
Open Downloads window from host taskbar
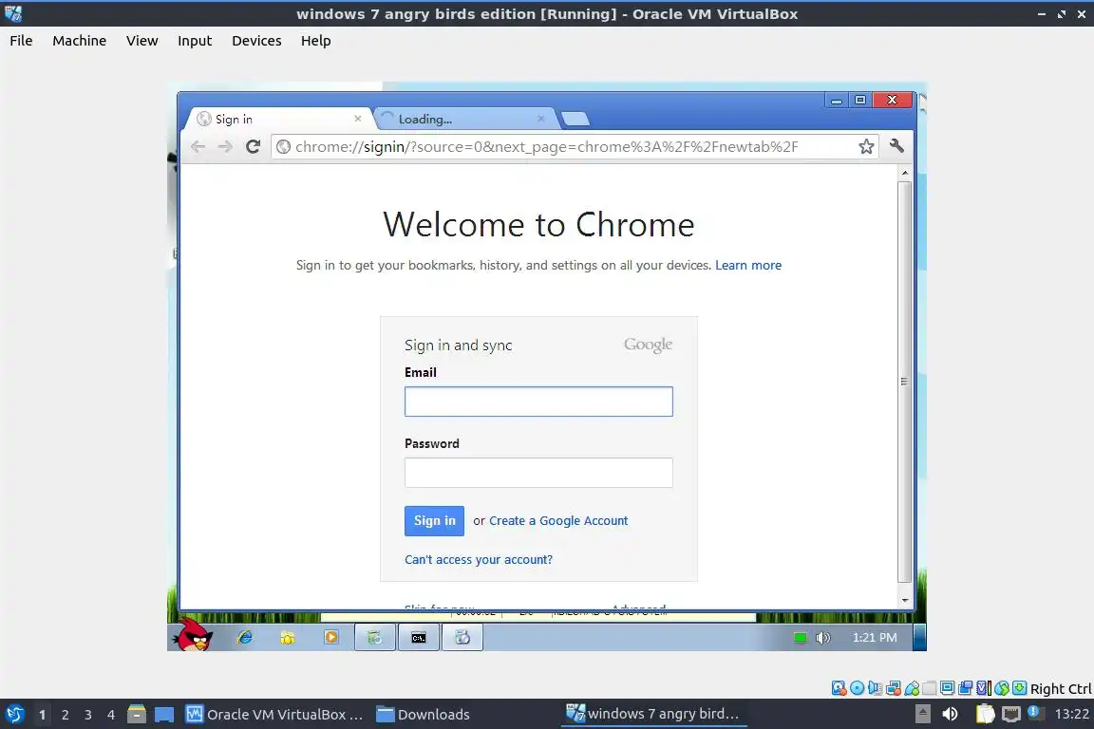click(x=423, y=715)
